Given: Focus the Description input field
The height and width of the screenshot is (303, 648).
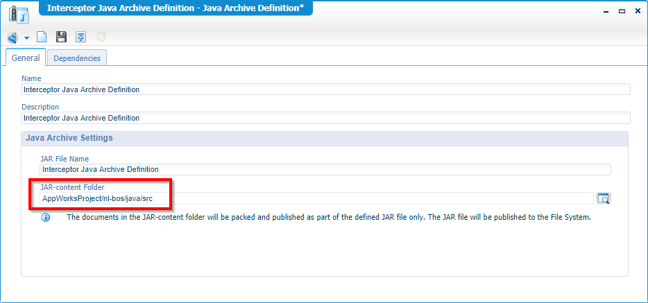Looking at the screenshot, I should [x=325, y=118].
